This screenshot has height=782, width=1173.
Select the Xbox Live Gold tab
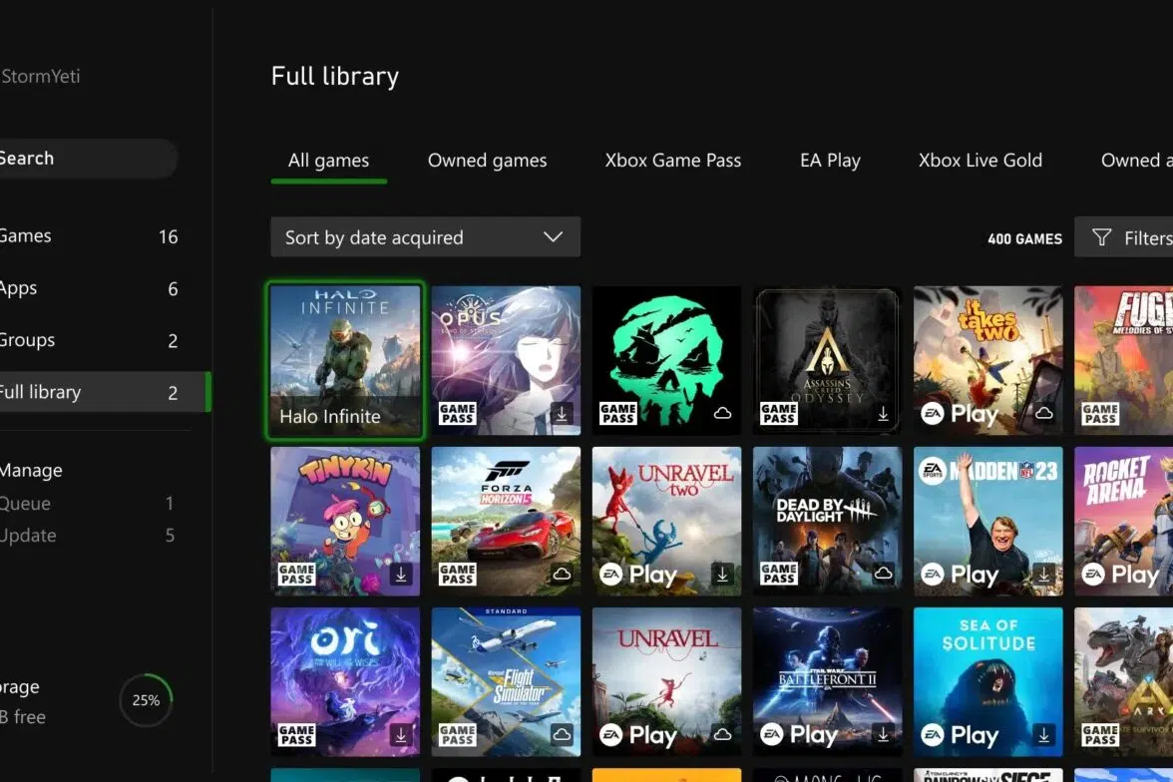tap(979, 161)
